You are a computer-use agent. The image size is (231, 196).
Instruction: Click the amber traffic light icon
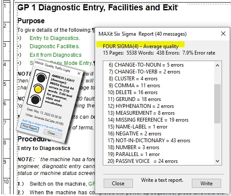pyautogui.click(x=38, y=89)
